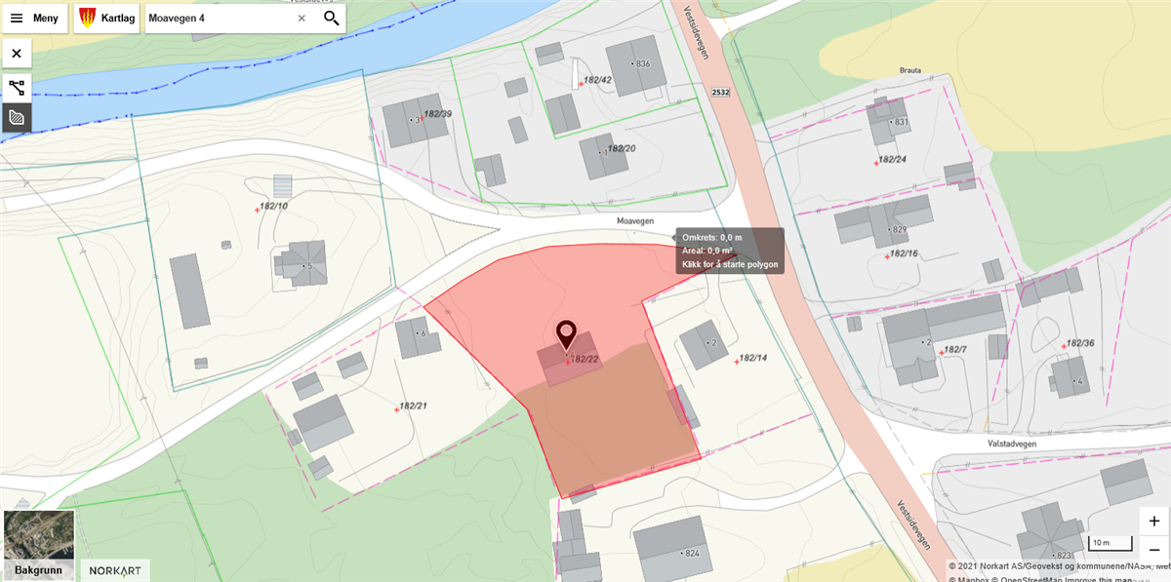Click the 182/22 parcel label
The width and height of the screenshot is (1171, 582).
click(x=584, y=360)
